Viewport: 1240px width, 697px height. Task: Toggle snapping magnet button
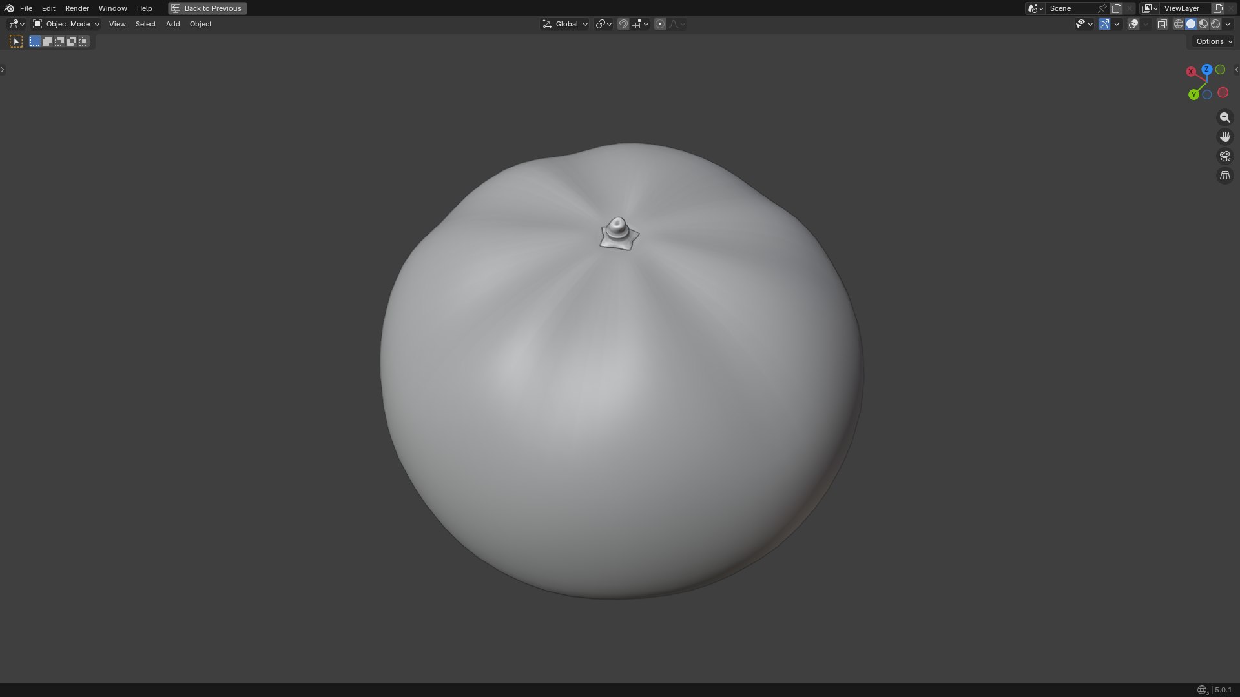point(623,24)
